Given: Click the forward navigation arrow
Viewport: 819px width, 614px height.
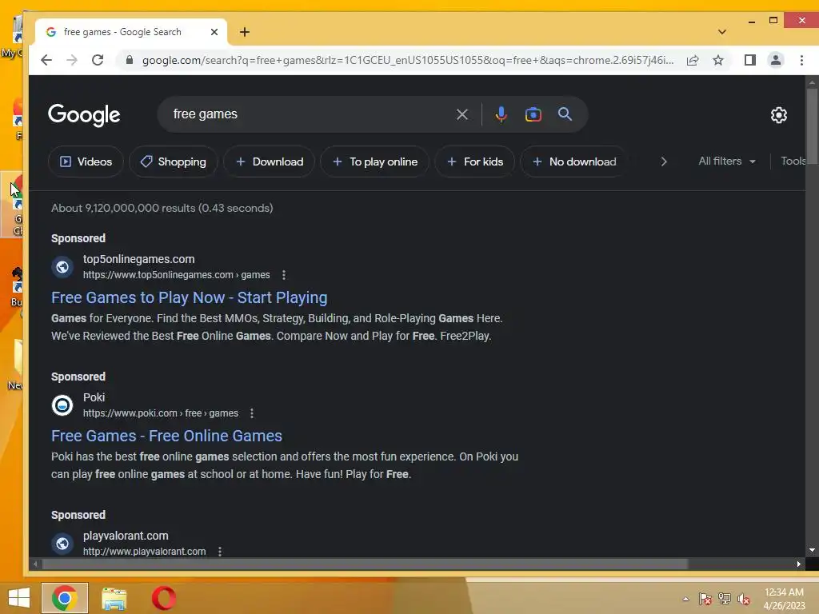Looking at the screenshot, I should 71,60.
